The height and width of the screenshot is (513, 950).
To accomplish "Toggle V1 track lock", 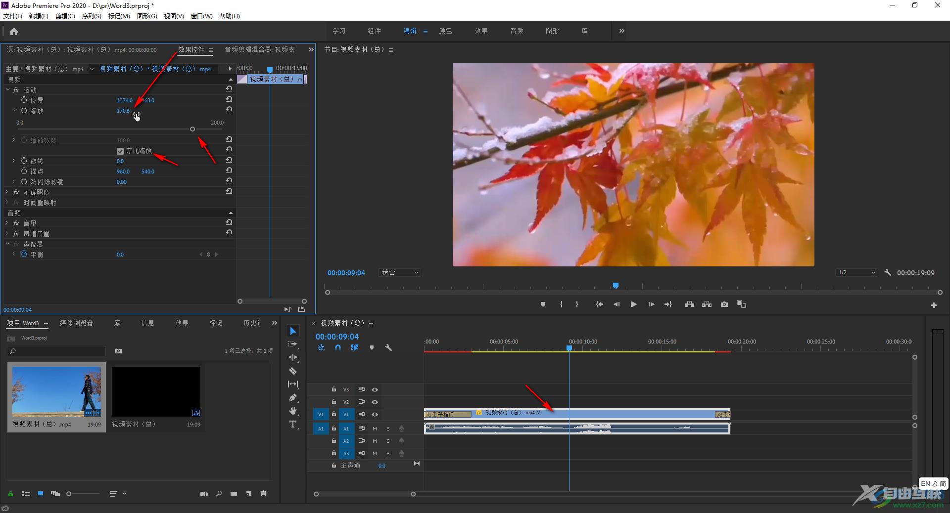I will coord(334,414).
